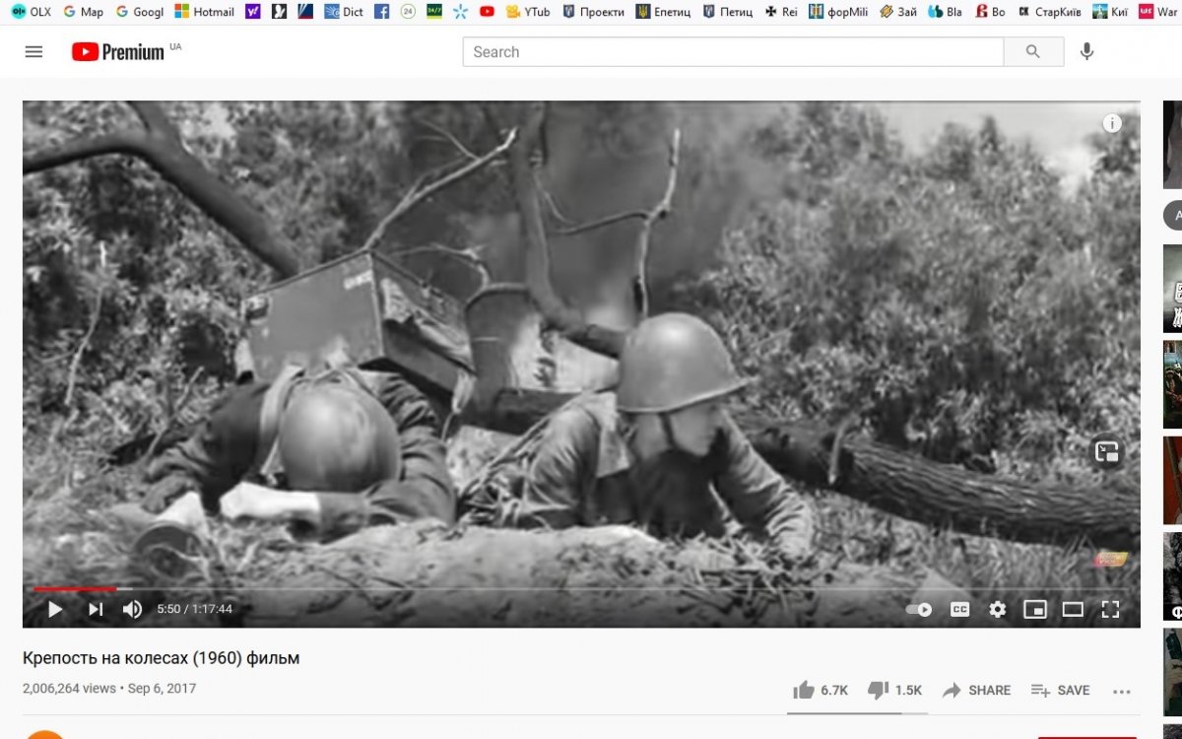Open more actions (three dots) menu
This screenshot has width=1182, height=739.
point(1121,691)
